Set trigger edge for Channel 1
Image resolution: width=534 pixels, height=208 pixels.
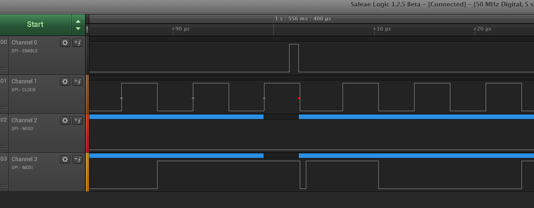(77, 82)
